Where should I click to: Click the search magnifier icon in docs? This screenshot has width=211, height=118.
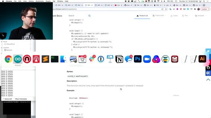89,16
